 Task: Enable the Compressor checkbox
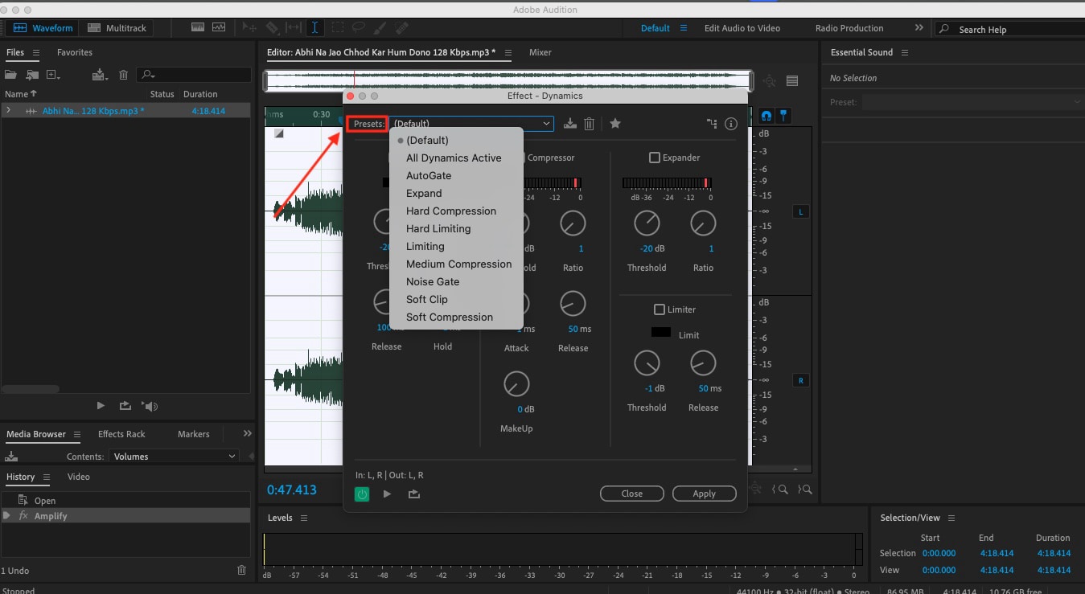coord(522,158)
